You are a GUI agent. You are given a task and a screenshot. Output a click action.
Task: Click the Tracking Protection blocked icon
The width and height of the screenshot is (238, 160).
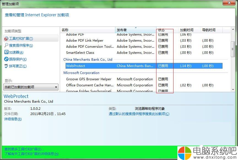(x=6, y=59)
